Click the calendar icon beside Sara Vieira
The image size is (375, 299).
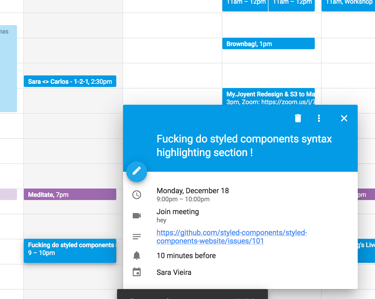(x=137, y=272)
